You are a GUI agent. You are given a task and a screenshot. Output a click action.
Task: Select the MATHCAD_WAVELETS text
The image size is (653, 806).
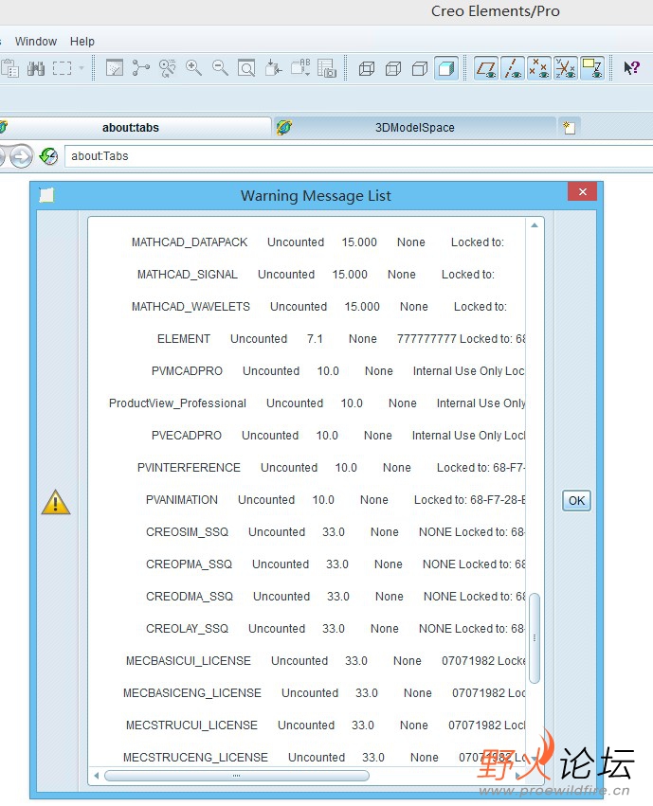click(x=190, y=307)
